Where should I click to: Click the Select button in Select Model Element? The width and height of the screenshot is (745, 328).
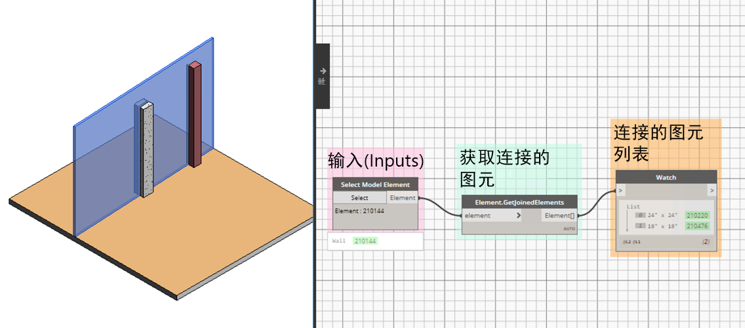click(359, 197)
